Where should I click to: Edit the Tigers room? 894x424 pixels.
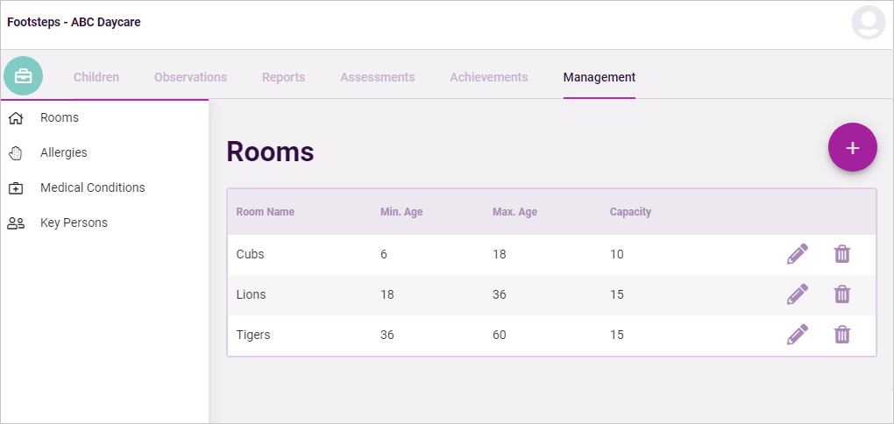point(797,336)
